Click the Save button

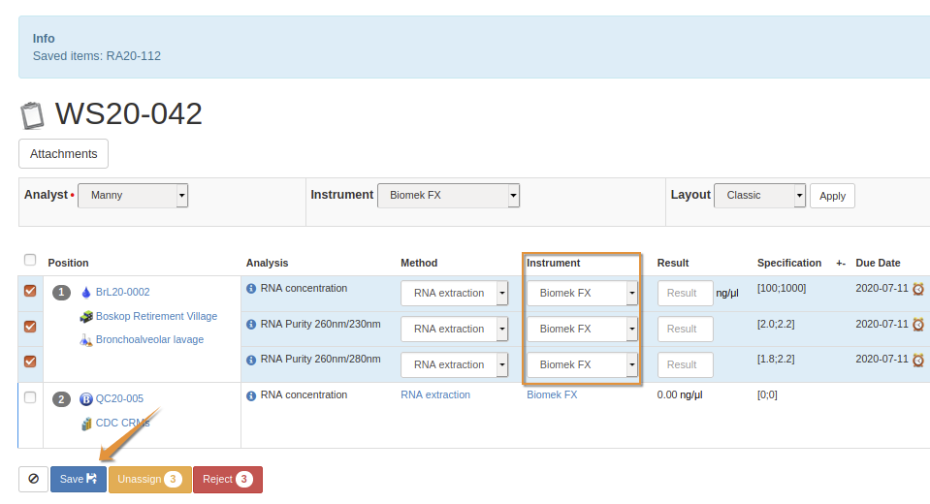tap(79, 479)
